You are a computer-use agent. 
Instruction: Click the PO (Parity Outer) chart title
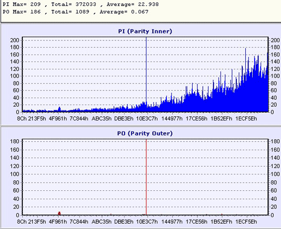145,133
